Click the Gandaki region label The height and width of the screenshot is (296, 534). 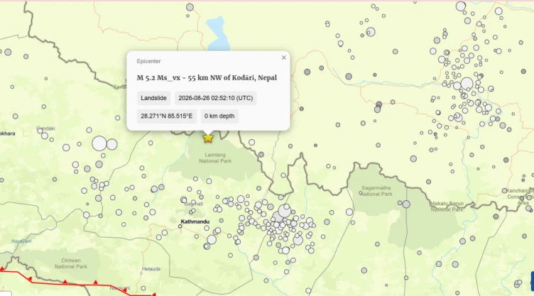coord(45,128)
